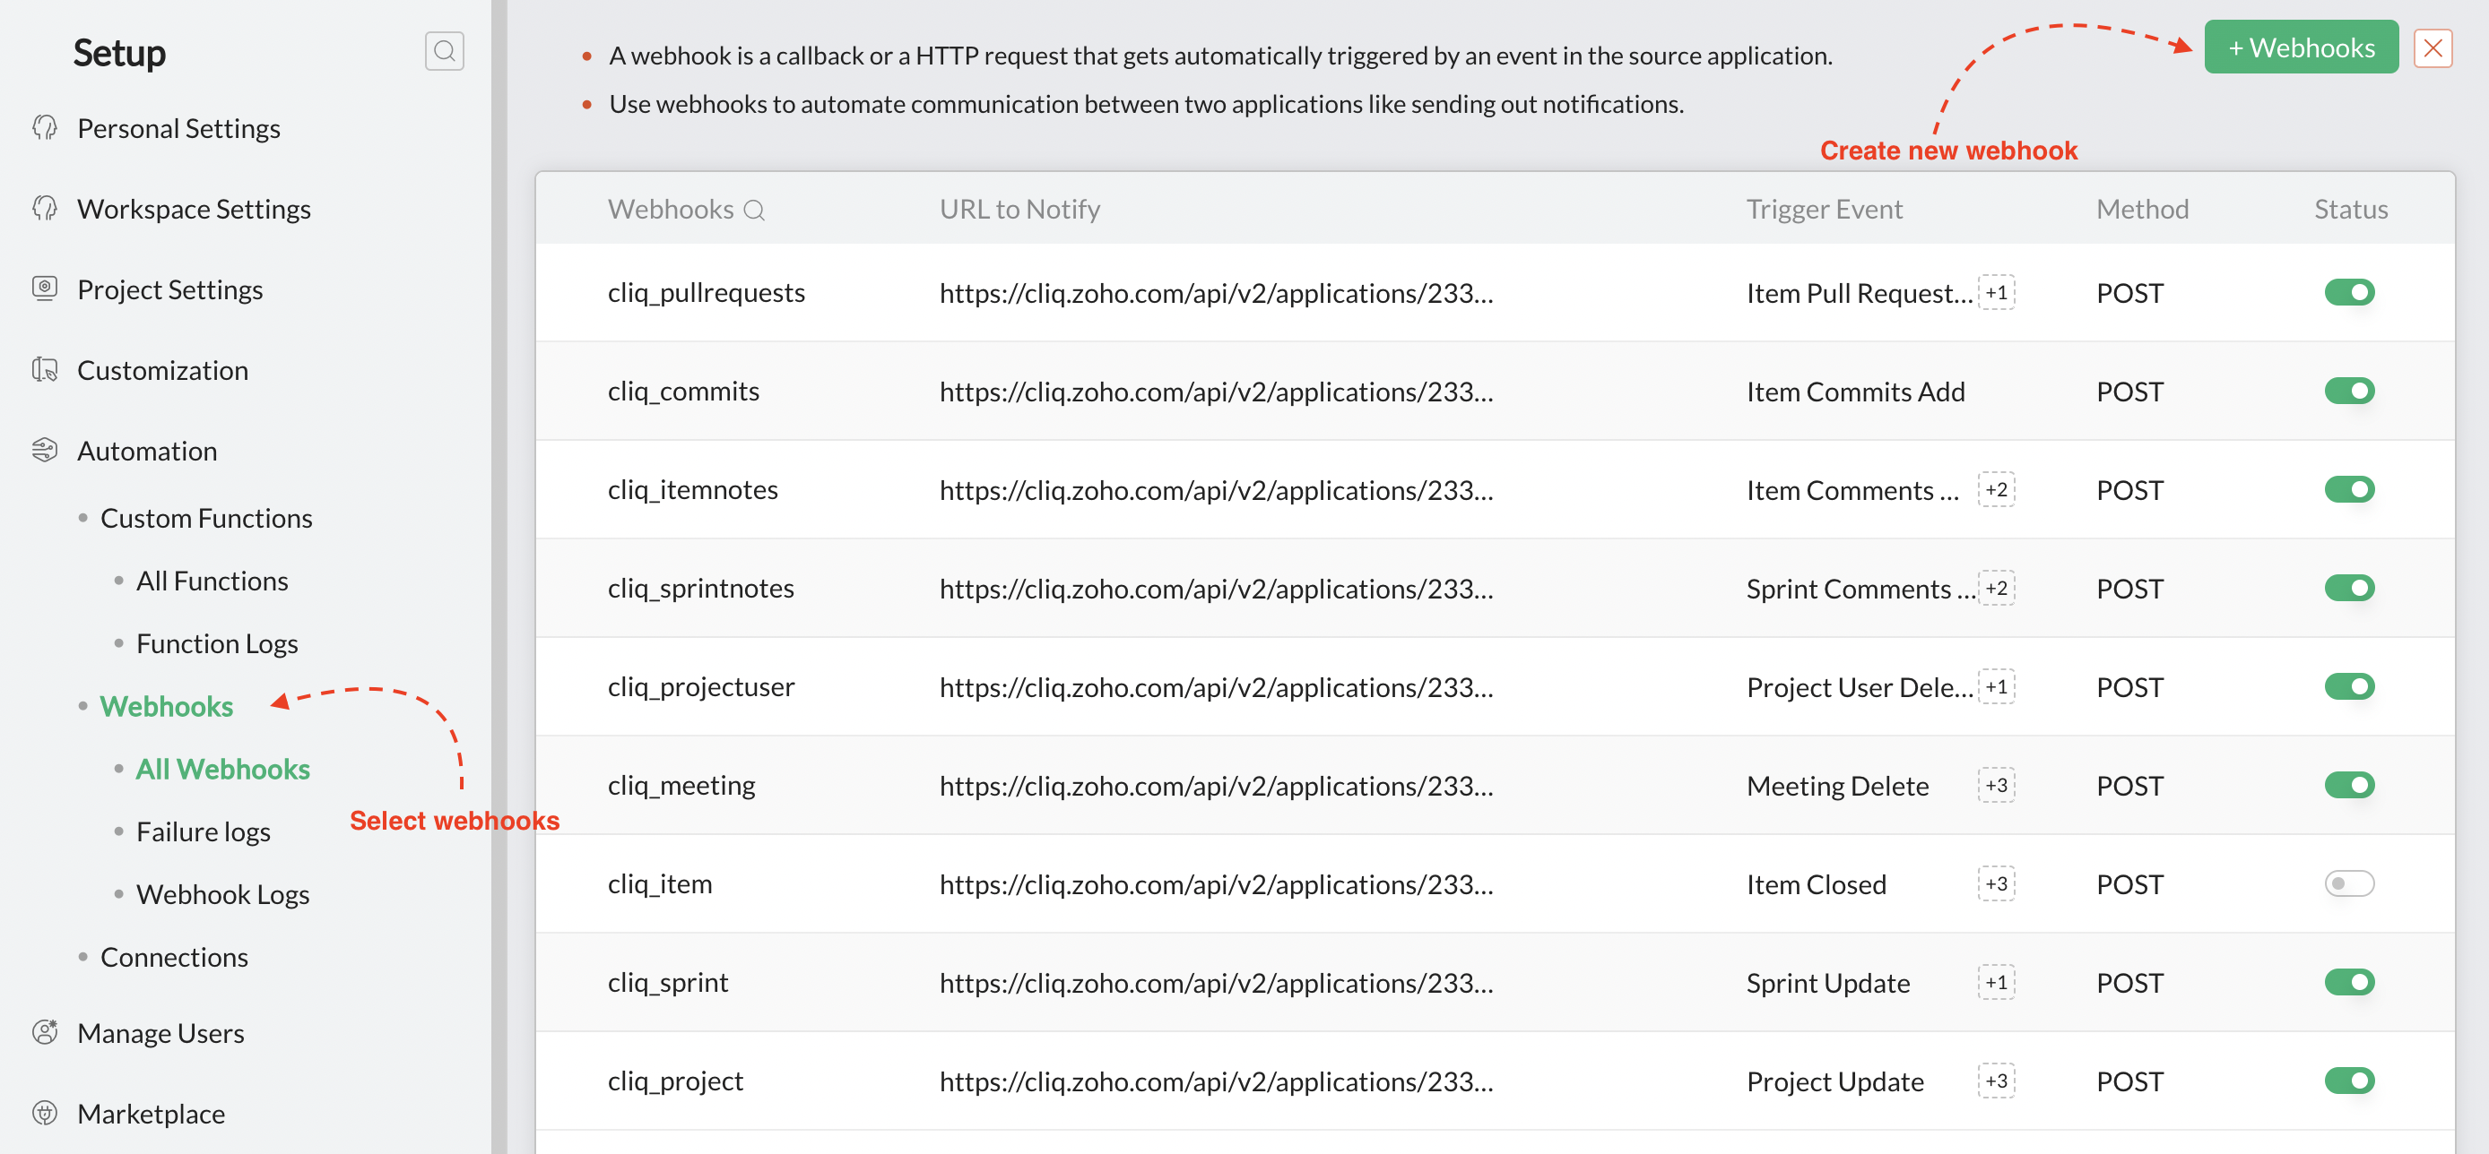Click the Manage Users icon
This screenshot has height=1154, width=2489.
tap(45, 1031)
